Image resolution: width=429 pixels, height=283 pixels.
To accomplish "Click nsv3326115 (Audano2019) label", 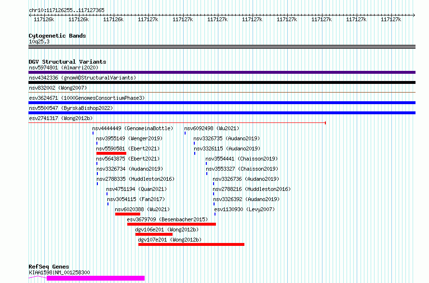I will (227, 148).
